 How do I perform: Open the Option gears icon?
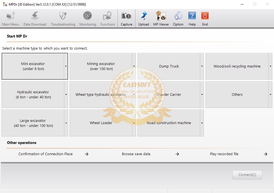point(178,16)
